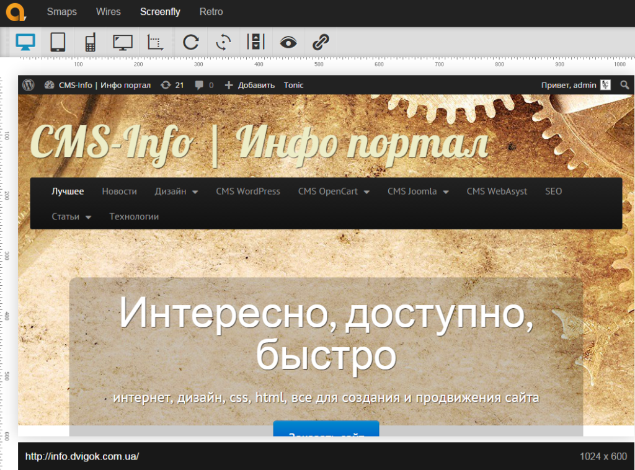Select the television screen size icon
Screen dimensions: 635x470
click(x=123, y=42)
